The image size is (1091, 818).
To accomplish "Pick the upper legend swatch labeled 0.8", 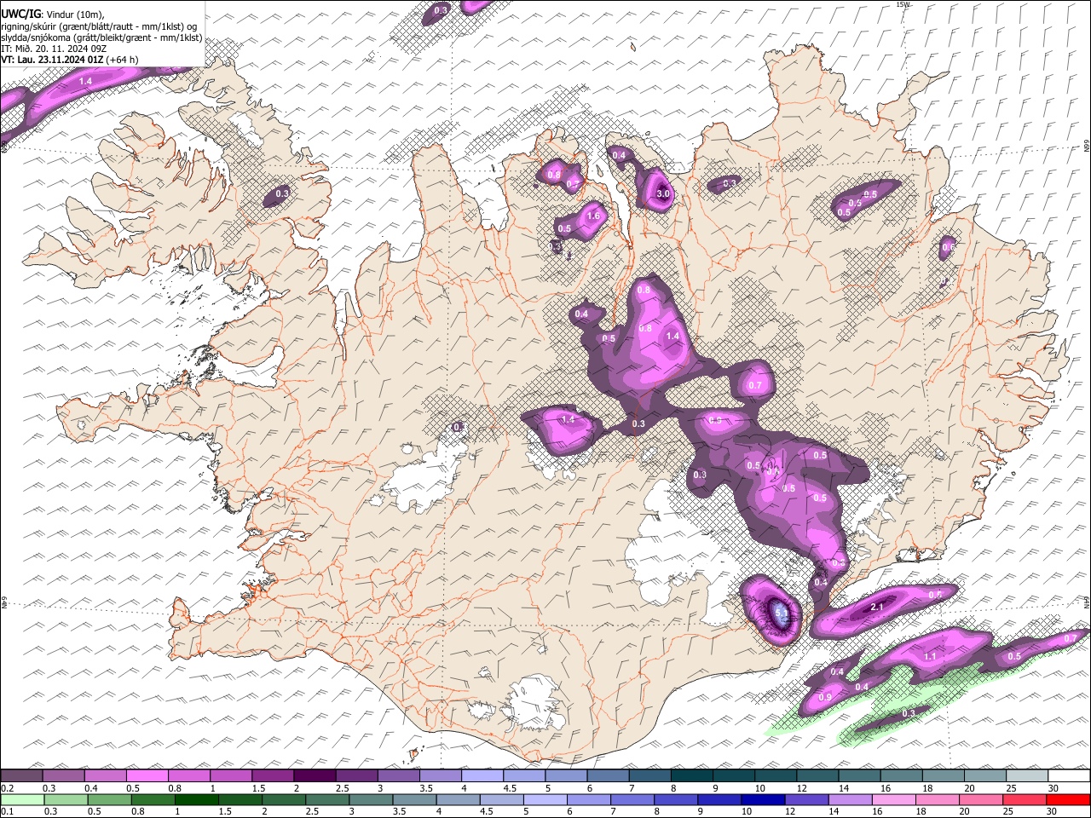I will pos(188,775).
